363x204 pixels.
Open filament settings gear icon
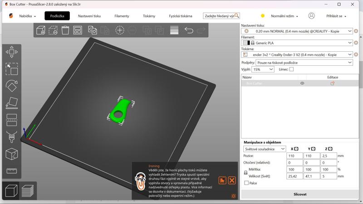pyautogui.click(x=356, y=43)
